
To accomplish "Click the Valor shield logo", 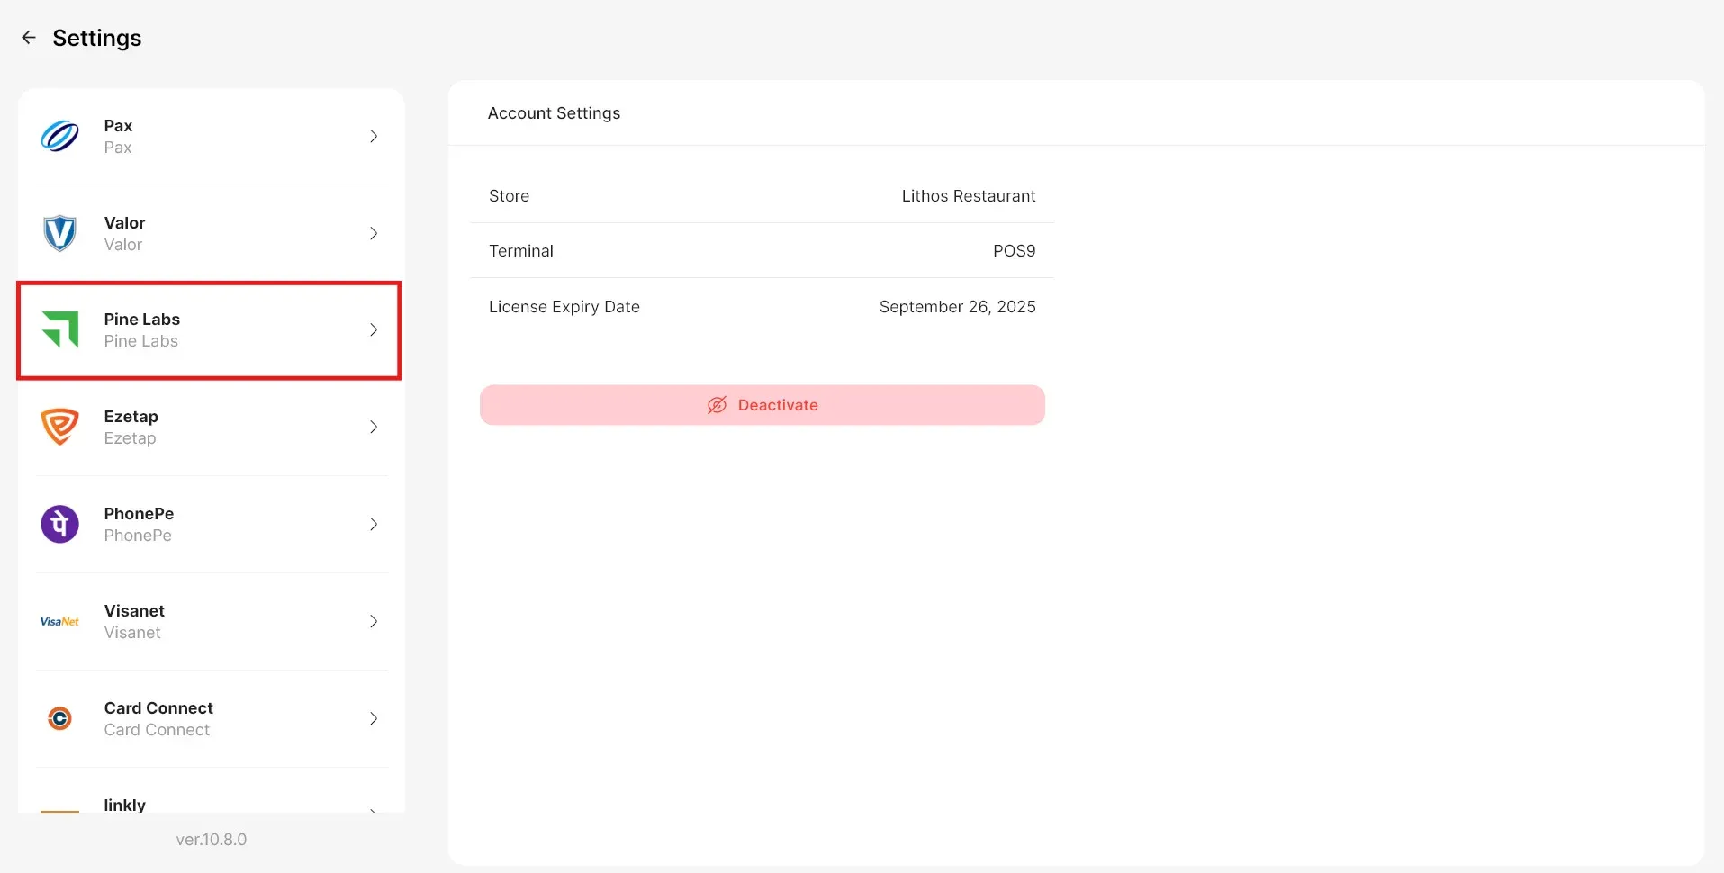I will tap(59, 233).
